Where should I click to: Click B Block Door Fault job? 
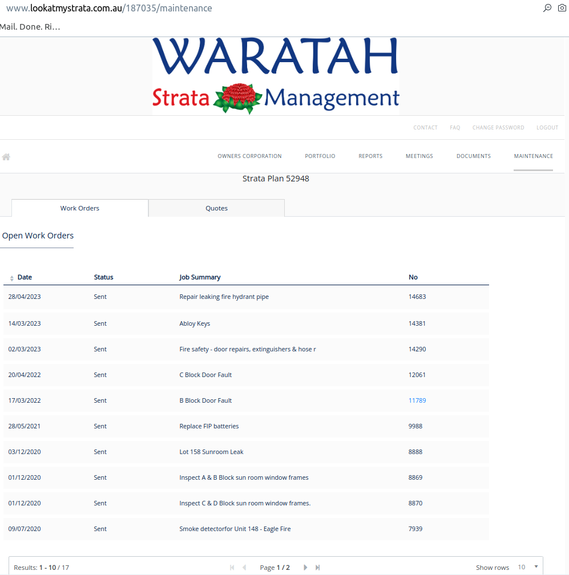[205, 400]
